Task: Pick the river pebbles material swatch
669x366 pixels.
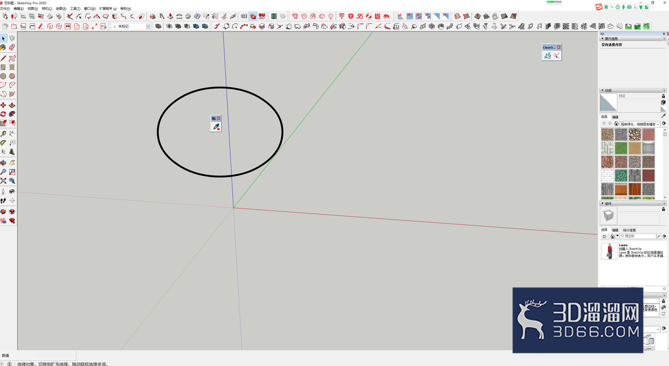Action: pyautogui.click(x=635, y=135)
